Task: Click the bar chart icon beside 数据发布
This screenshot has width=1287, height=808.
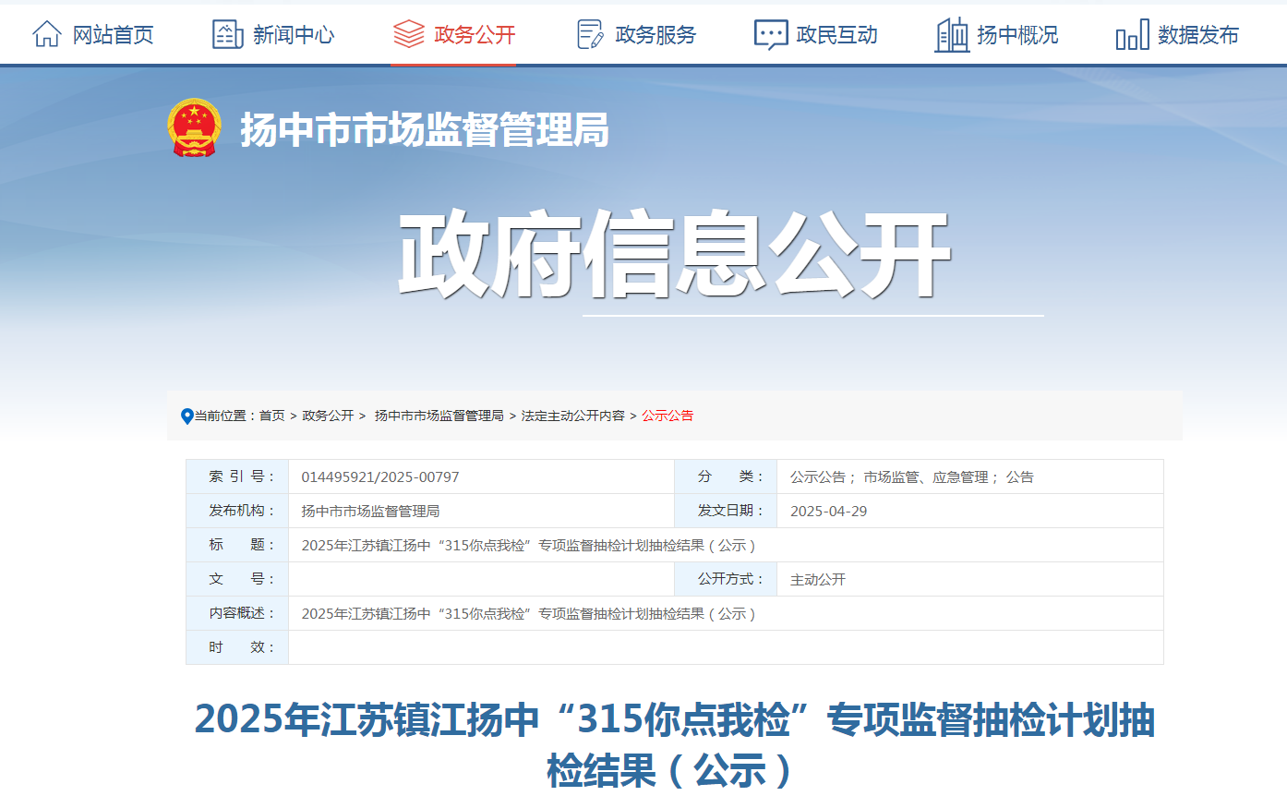Action: pyautogui.click(x=1132, y=35)
